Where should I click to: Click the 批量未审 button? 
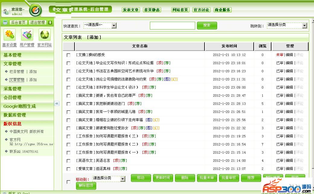click(x=207, y=178)
